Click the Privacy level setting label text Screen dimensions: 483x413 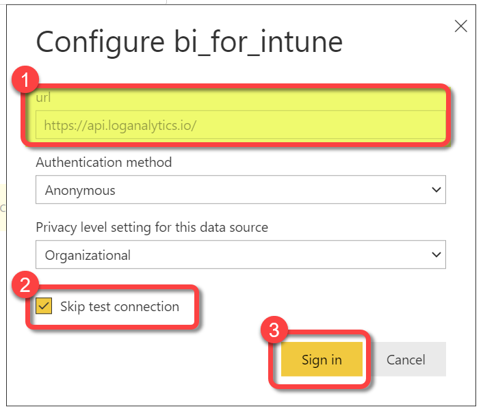[151, 227]
